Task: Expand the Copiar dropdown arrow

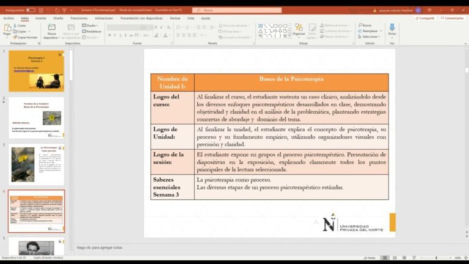Action: (x=29, y=31)
